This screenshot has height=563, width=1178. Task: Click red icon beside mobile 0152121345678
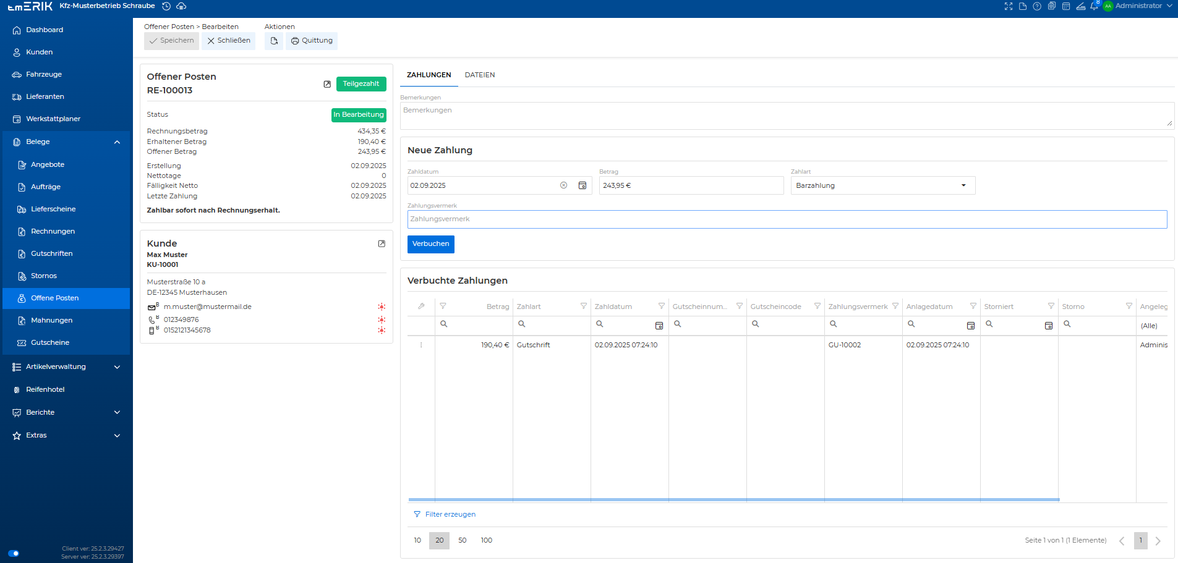[382, 330]
